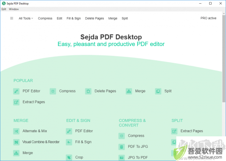Open the Edit menu in menu bar
This screenshot has height=161, width=226.
pos(4,9)
